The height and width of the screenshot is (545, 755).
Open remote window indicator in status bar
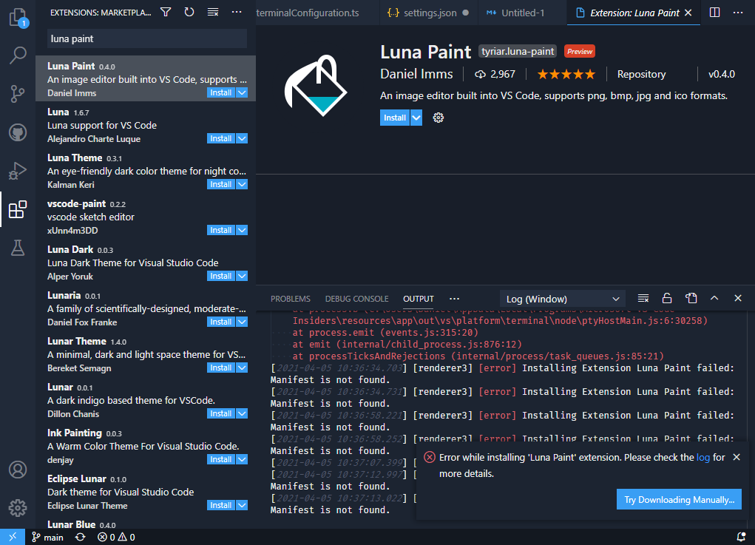(x=13, y=537)
